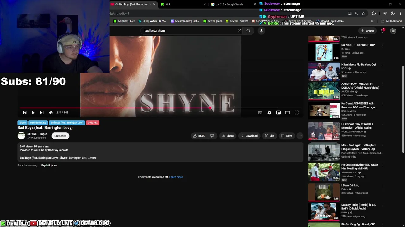Open the Share dialog
405x227 pixels.
[x=227, y=136]
